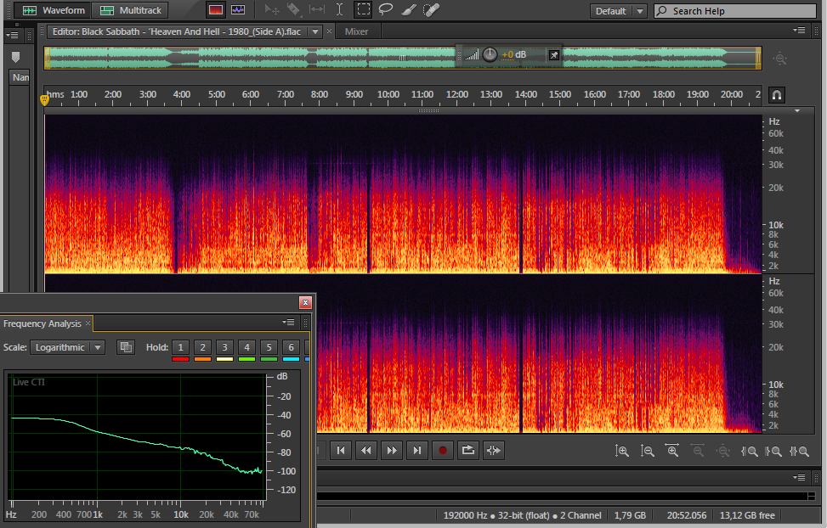Image resolution: width=827 pixels, height=528 pixels.
Task: Toggle Hold button 6
Action: click(292, 347)
